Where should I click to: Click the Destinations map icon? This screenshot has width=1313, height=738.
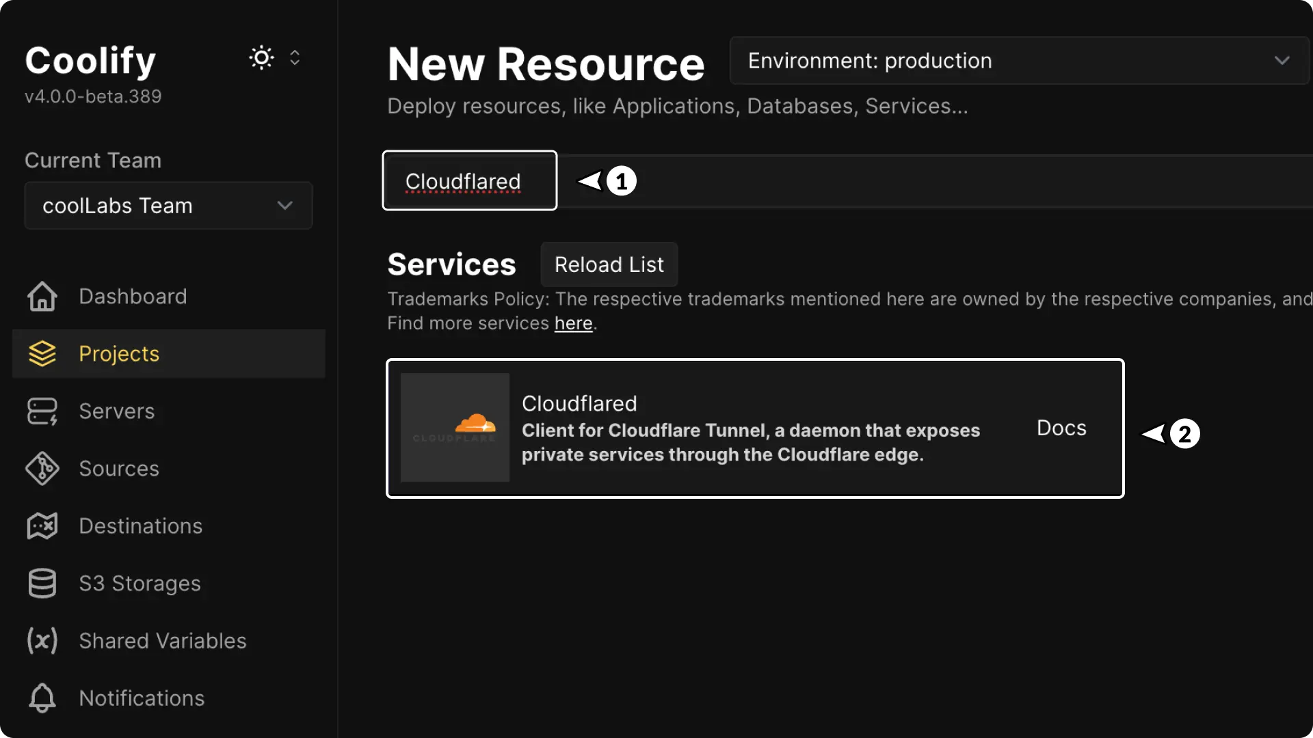(x=42, y=526)
